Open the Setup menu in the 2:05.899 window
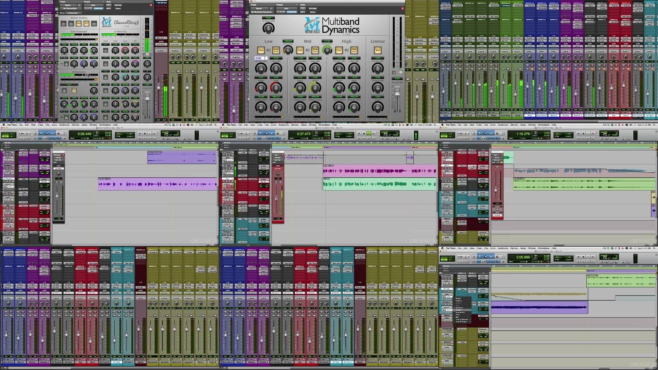The image size is (658, 370). click(523, 248)
